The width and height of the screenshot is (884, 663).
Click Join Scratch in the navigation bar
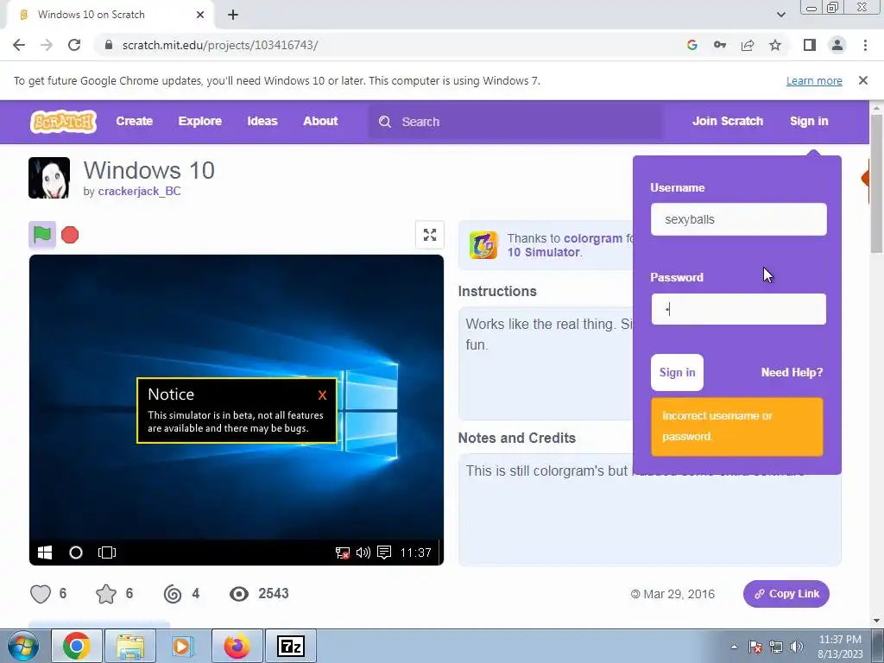tap(727, 121)
